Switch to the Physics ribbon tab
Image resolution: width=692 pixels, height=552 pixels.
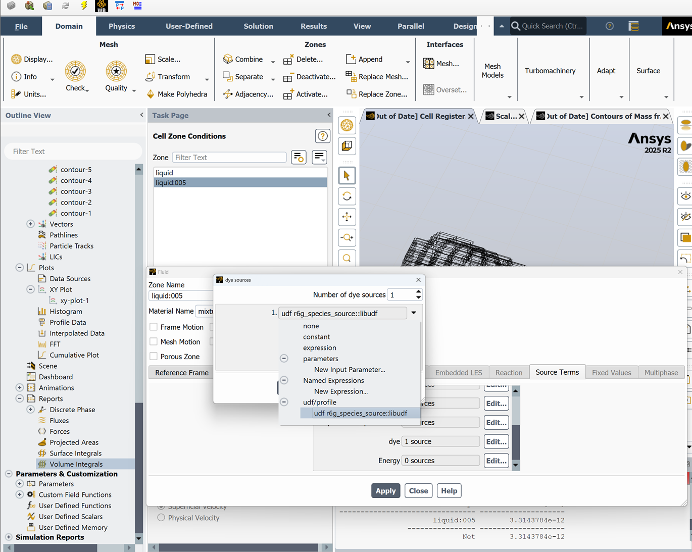(122, 26)
